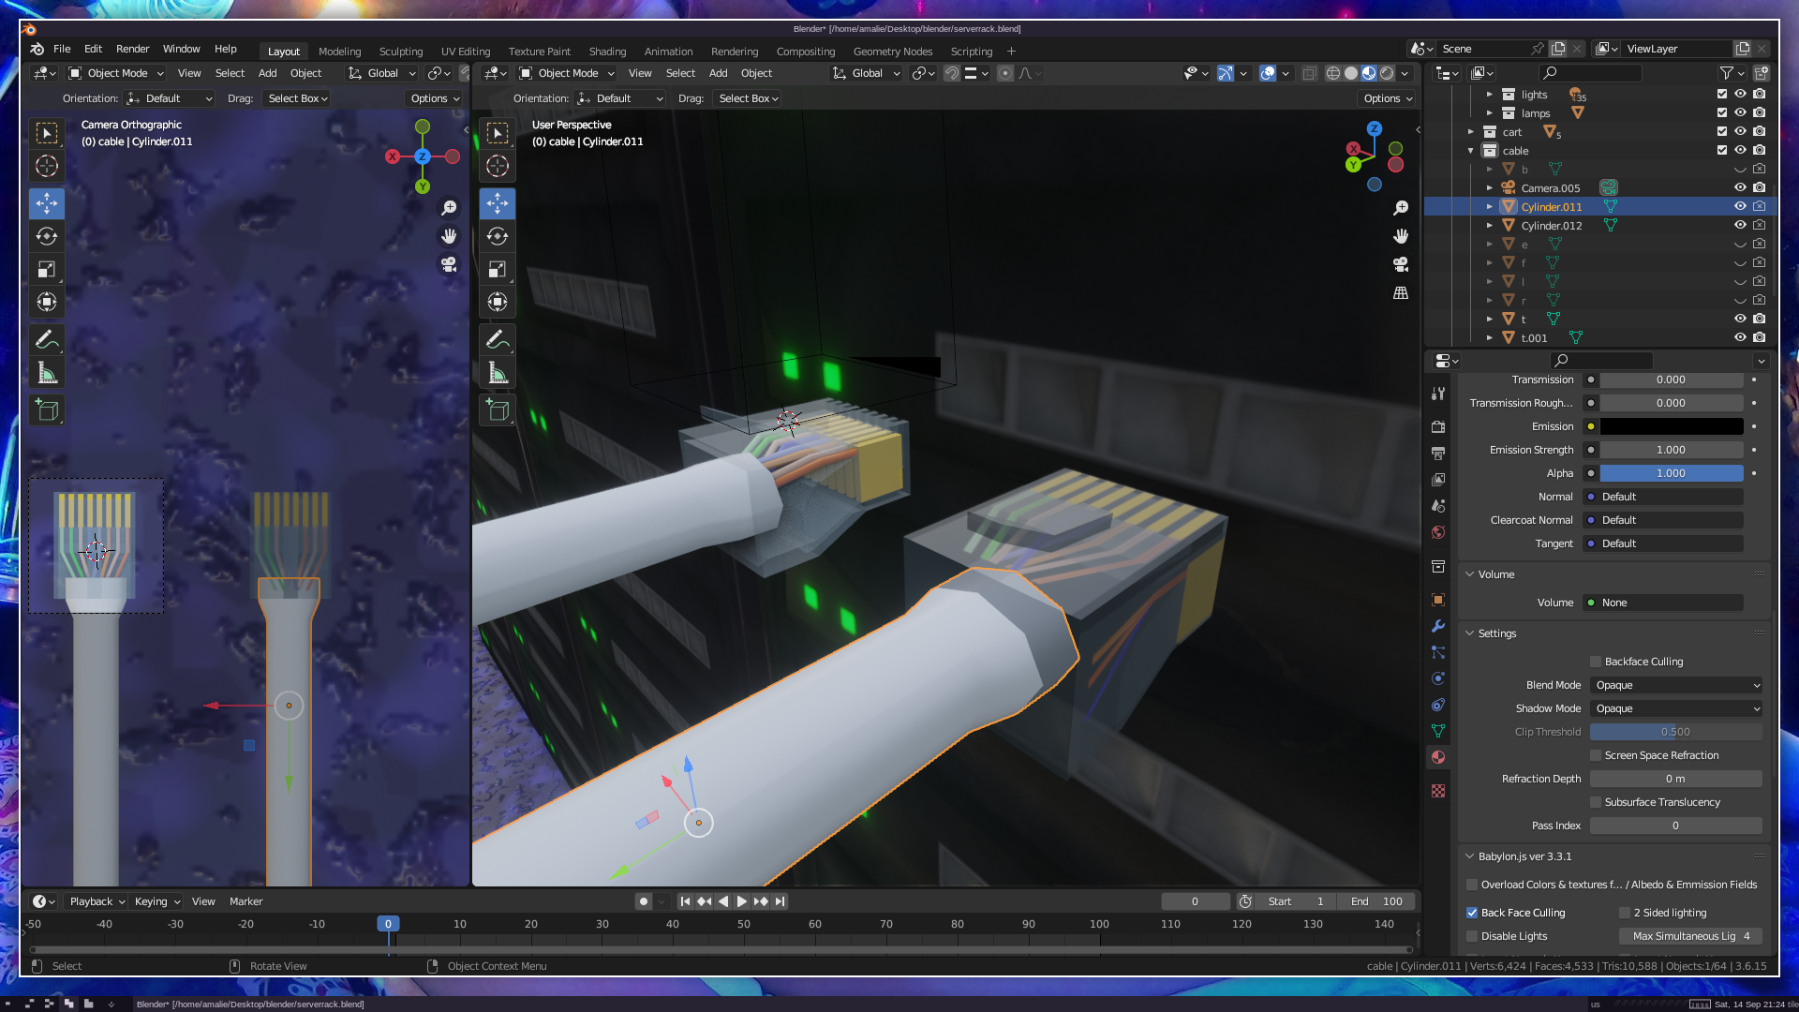Screen dimensions: 1799x1012
Task: Click the Annotate tool in right viewport
Action: (498, 339)
